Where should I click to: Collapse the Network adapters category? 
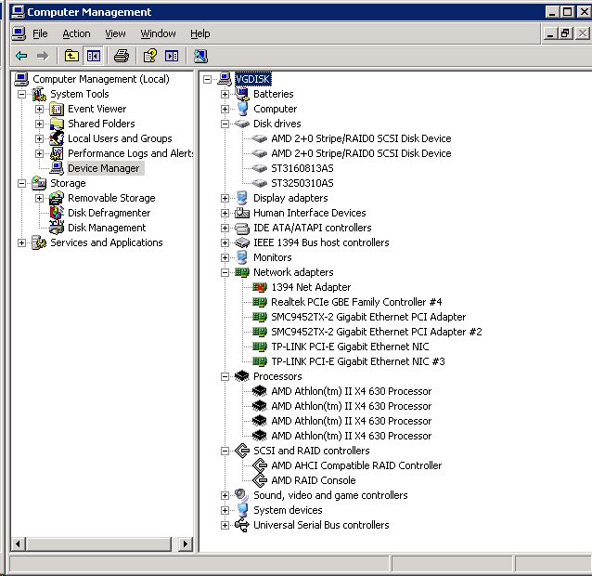point(225,272)
